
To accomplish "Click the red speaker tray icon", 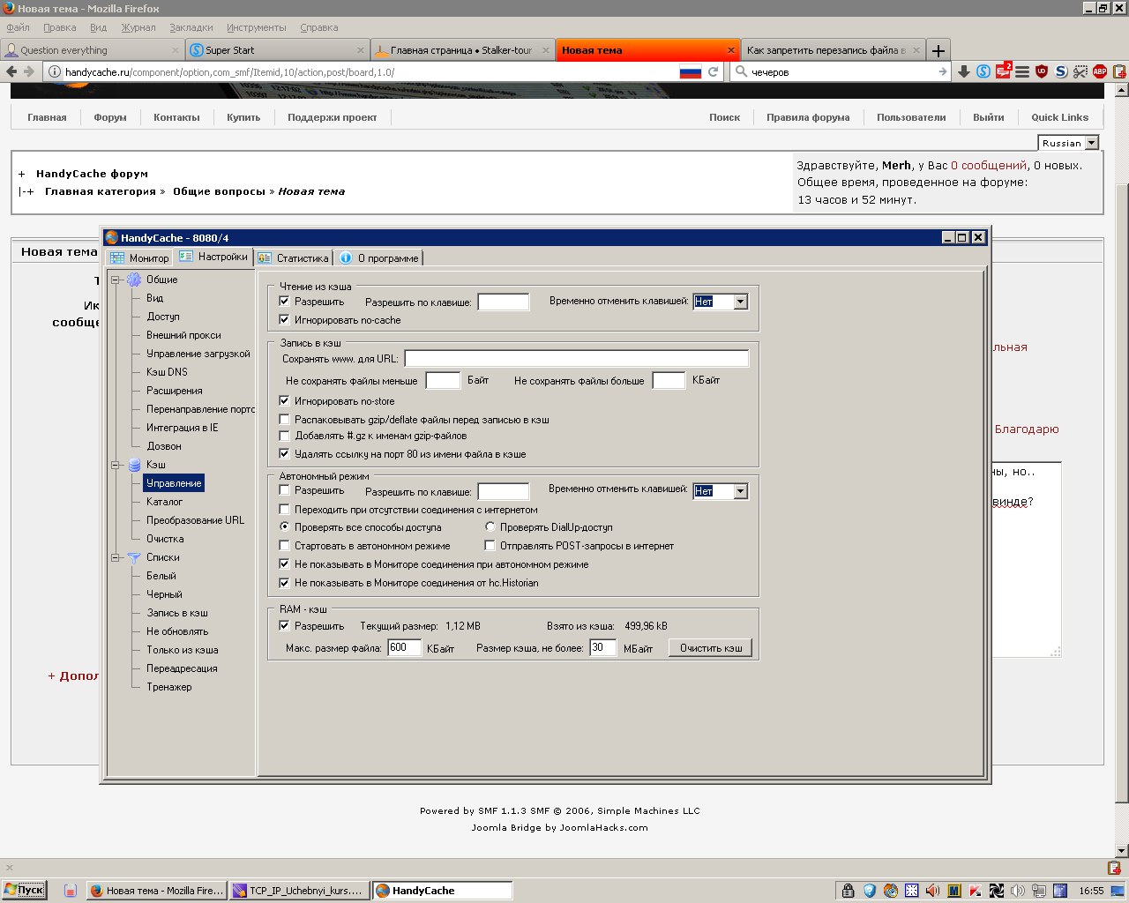I will tap(932, 891).
